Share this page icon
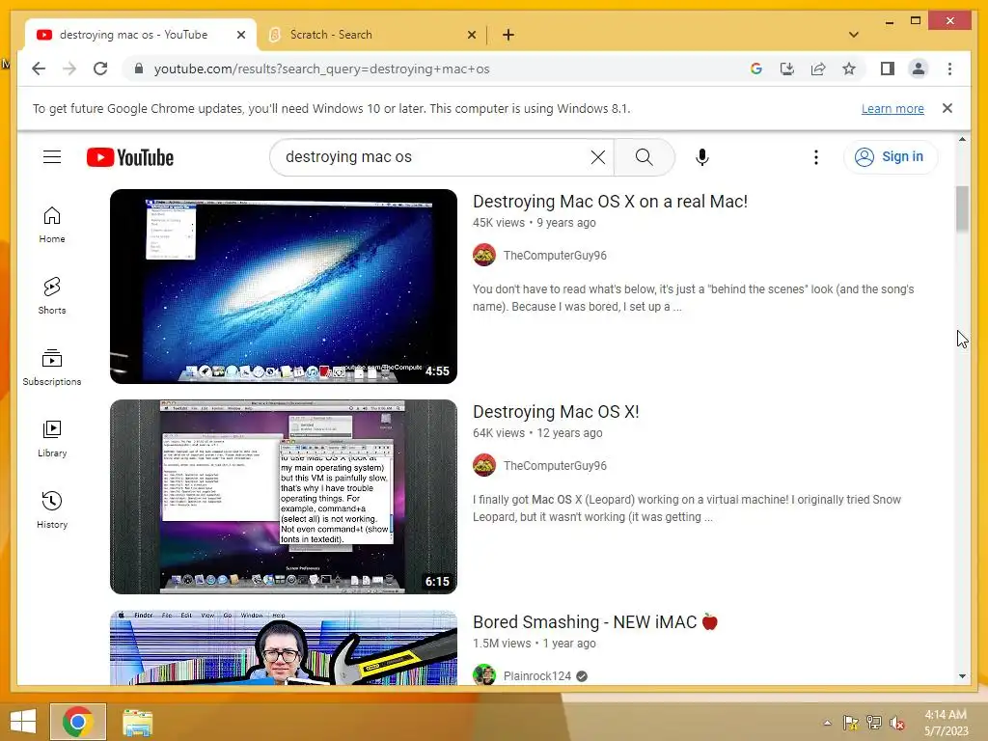The image size is (988, 741). pyautogui.click(x=818, y=69)
